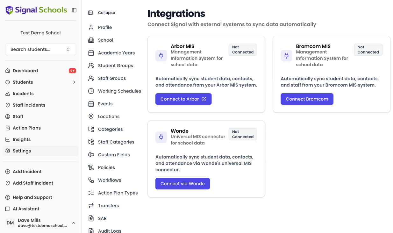Image resolution: width=393 pixels, height=233 pixels.
Task: Click the Wonde plug icon
Action: pyautogui.click(x=161, y=137)
